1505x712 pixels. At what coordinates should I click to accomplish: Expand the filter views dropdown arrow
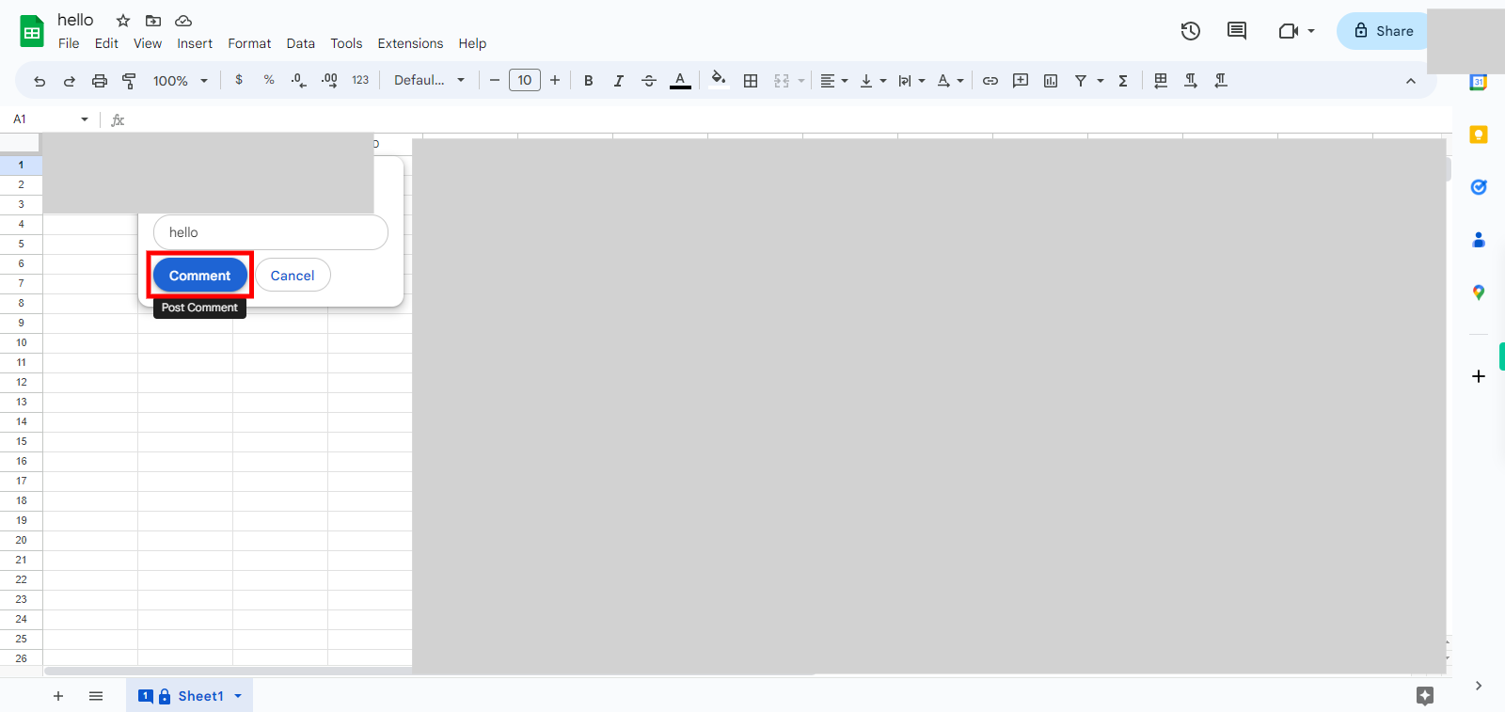1101,81
